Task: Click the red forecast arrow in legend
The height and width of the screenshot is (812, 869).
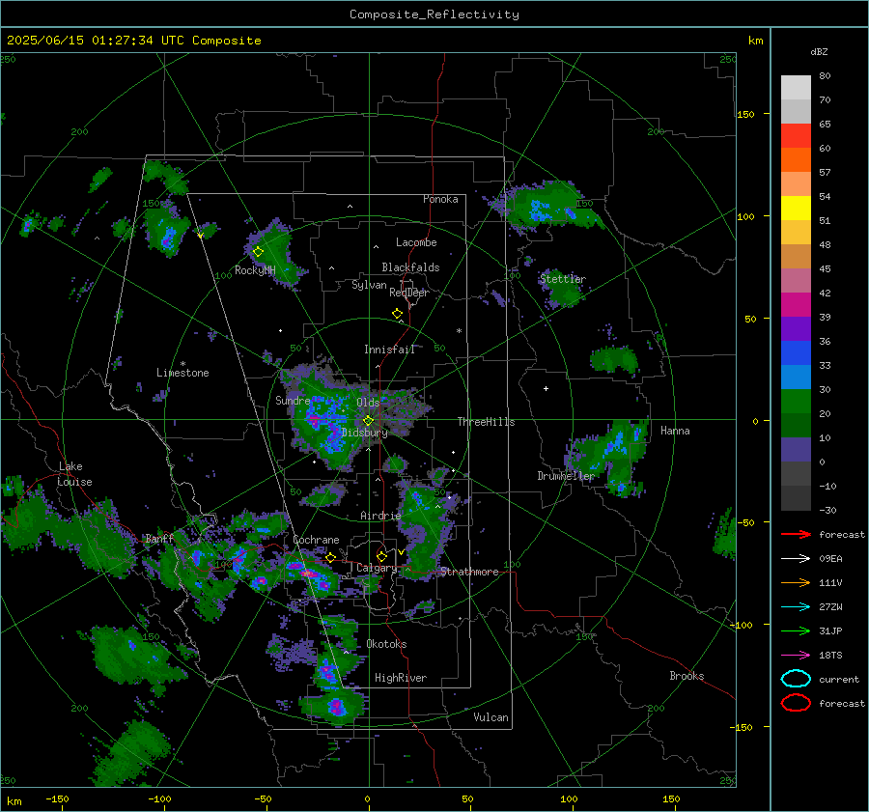Action: point(796,534)
